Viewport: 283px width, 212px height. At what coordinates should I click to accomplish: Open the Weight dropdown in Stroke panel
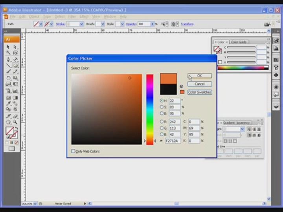(242, 129)
